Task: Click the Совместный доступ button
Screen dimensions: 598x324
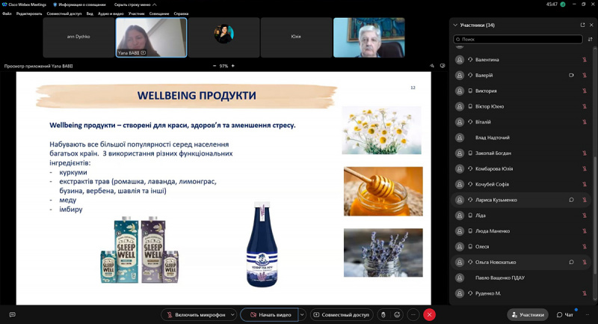Action: coord(342,314)
